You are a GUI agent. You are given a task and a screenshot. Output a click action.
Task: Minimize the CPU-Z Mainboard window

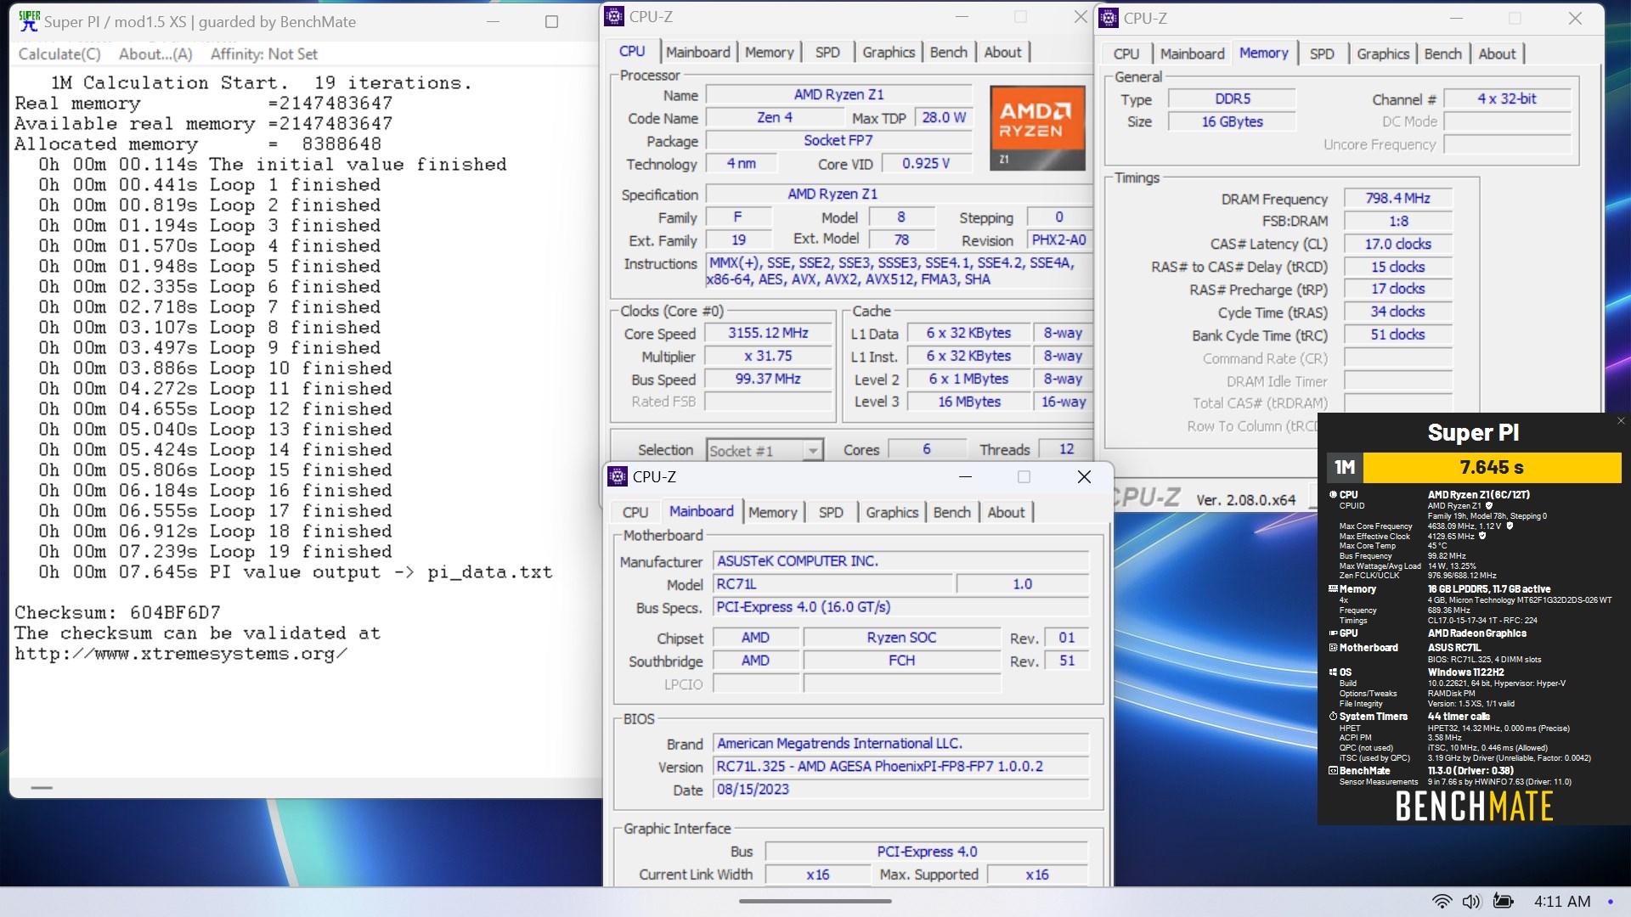click(x=965, y=476)
